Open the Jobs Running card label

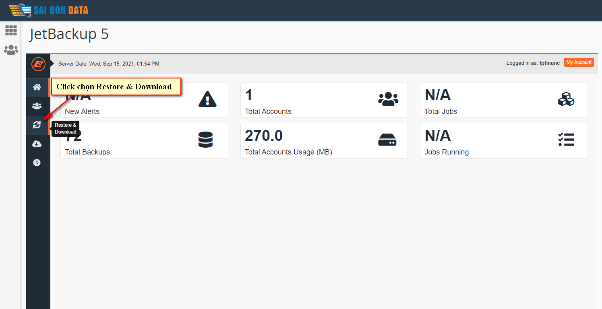point(447,152)
